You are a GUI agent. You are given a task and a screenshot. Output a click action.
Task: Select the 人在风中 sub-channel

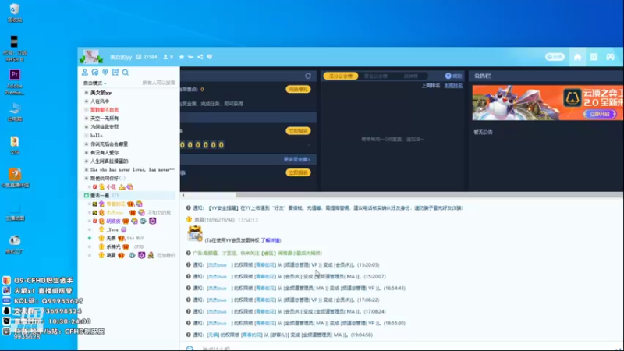(x=100, y=101)
